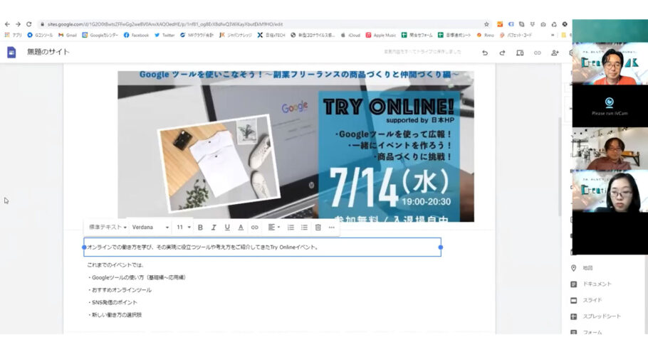
Task: Click the page vertical scrollbar
Action: [x=560, y=166]
